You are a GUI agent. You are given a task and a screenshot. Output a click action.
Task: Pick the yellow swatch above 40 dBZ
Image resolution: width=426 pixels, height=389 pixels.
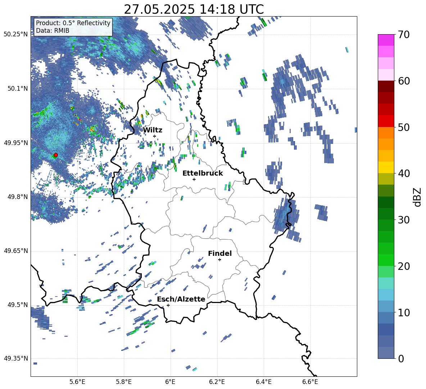pyautogui.click(x=386, y=167)
